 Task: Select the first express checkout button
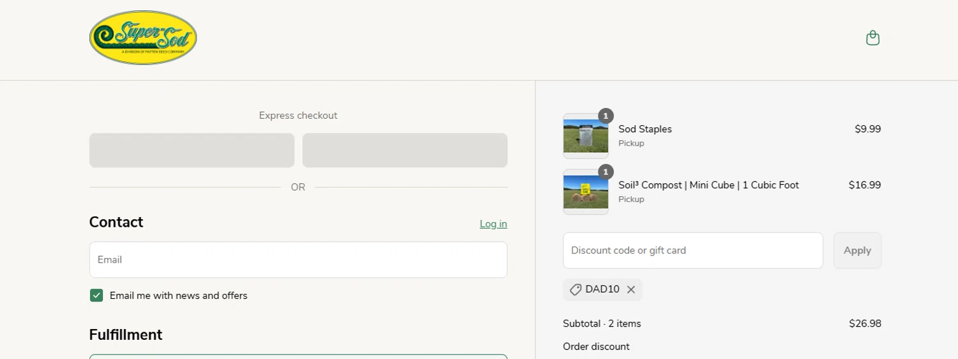(192, 150)
